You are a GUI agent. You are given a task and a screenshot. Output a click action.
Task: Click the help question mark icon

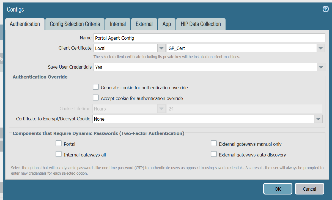point(325,9)
